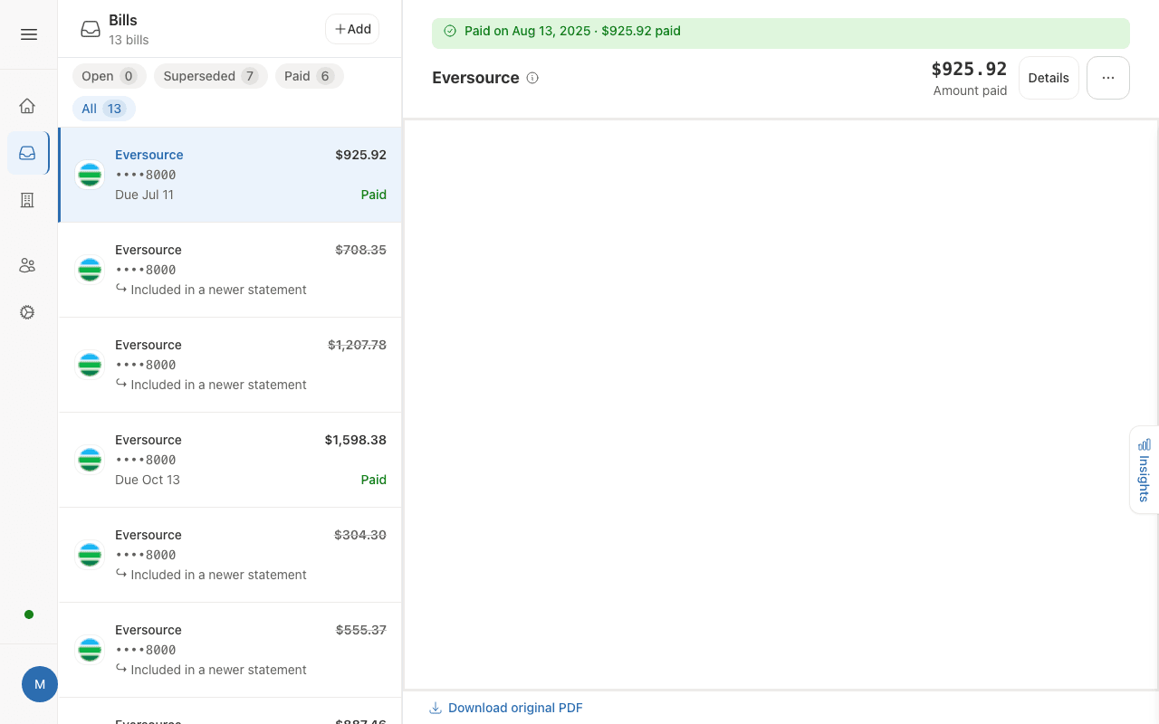
Task: Download original PDF
Action: coord(506,708)
